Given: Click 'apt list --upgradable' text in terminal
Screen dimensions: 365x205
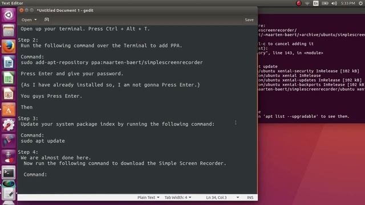Looking at the screenshot, I should pos(291,116).
